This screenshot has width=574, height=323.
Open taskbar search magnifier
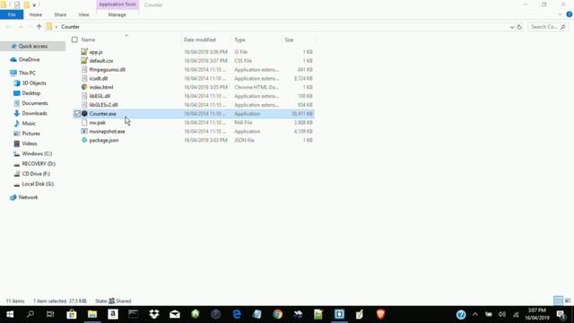pos(30,314)
